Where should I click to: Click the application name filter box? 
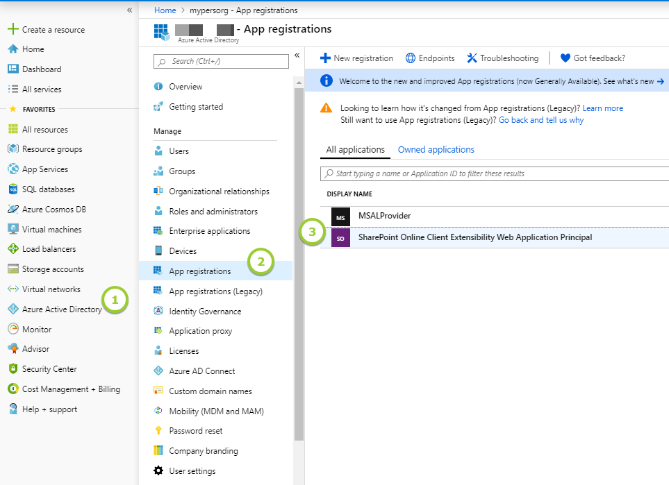(x=495, y=173)
